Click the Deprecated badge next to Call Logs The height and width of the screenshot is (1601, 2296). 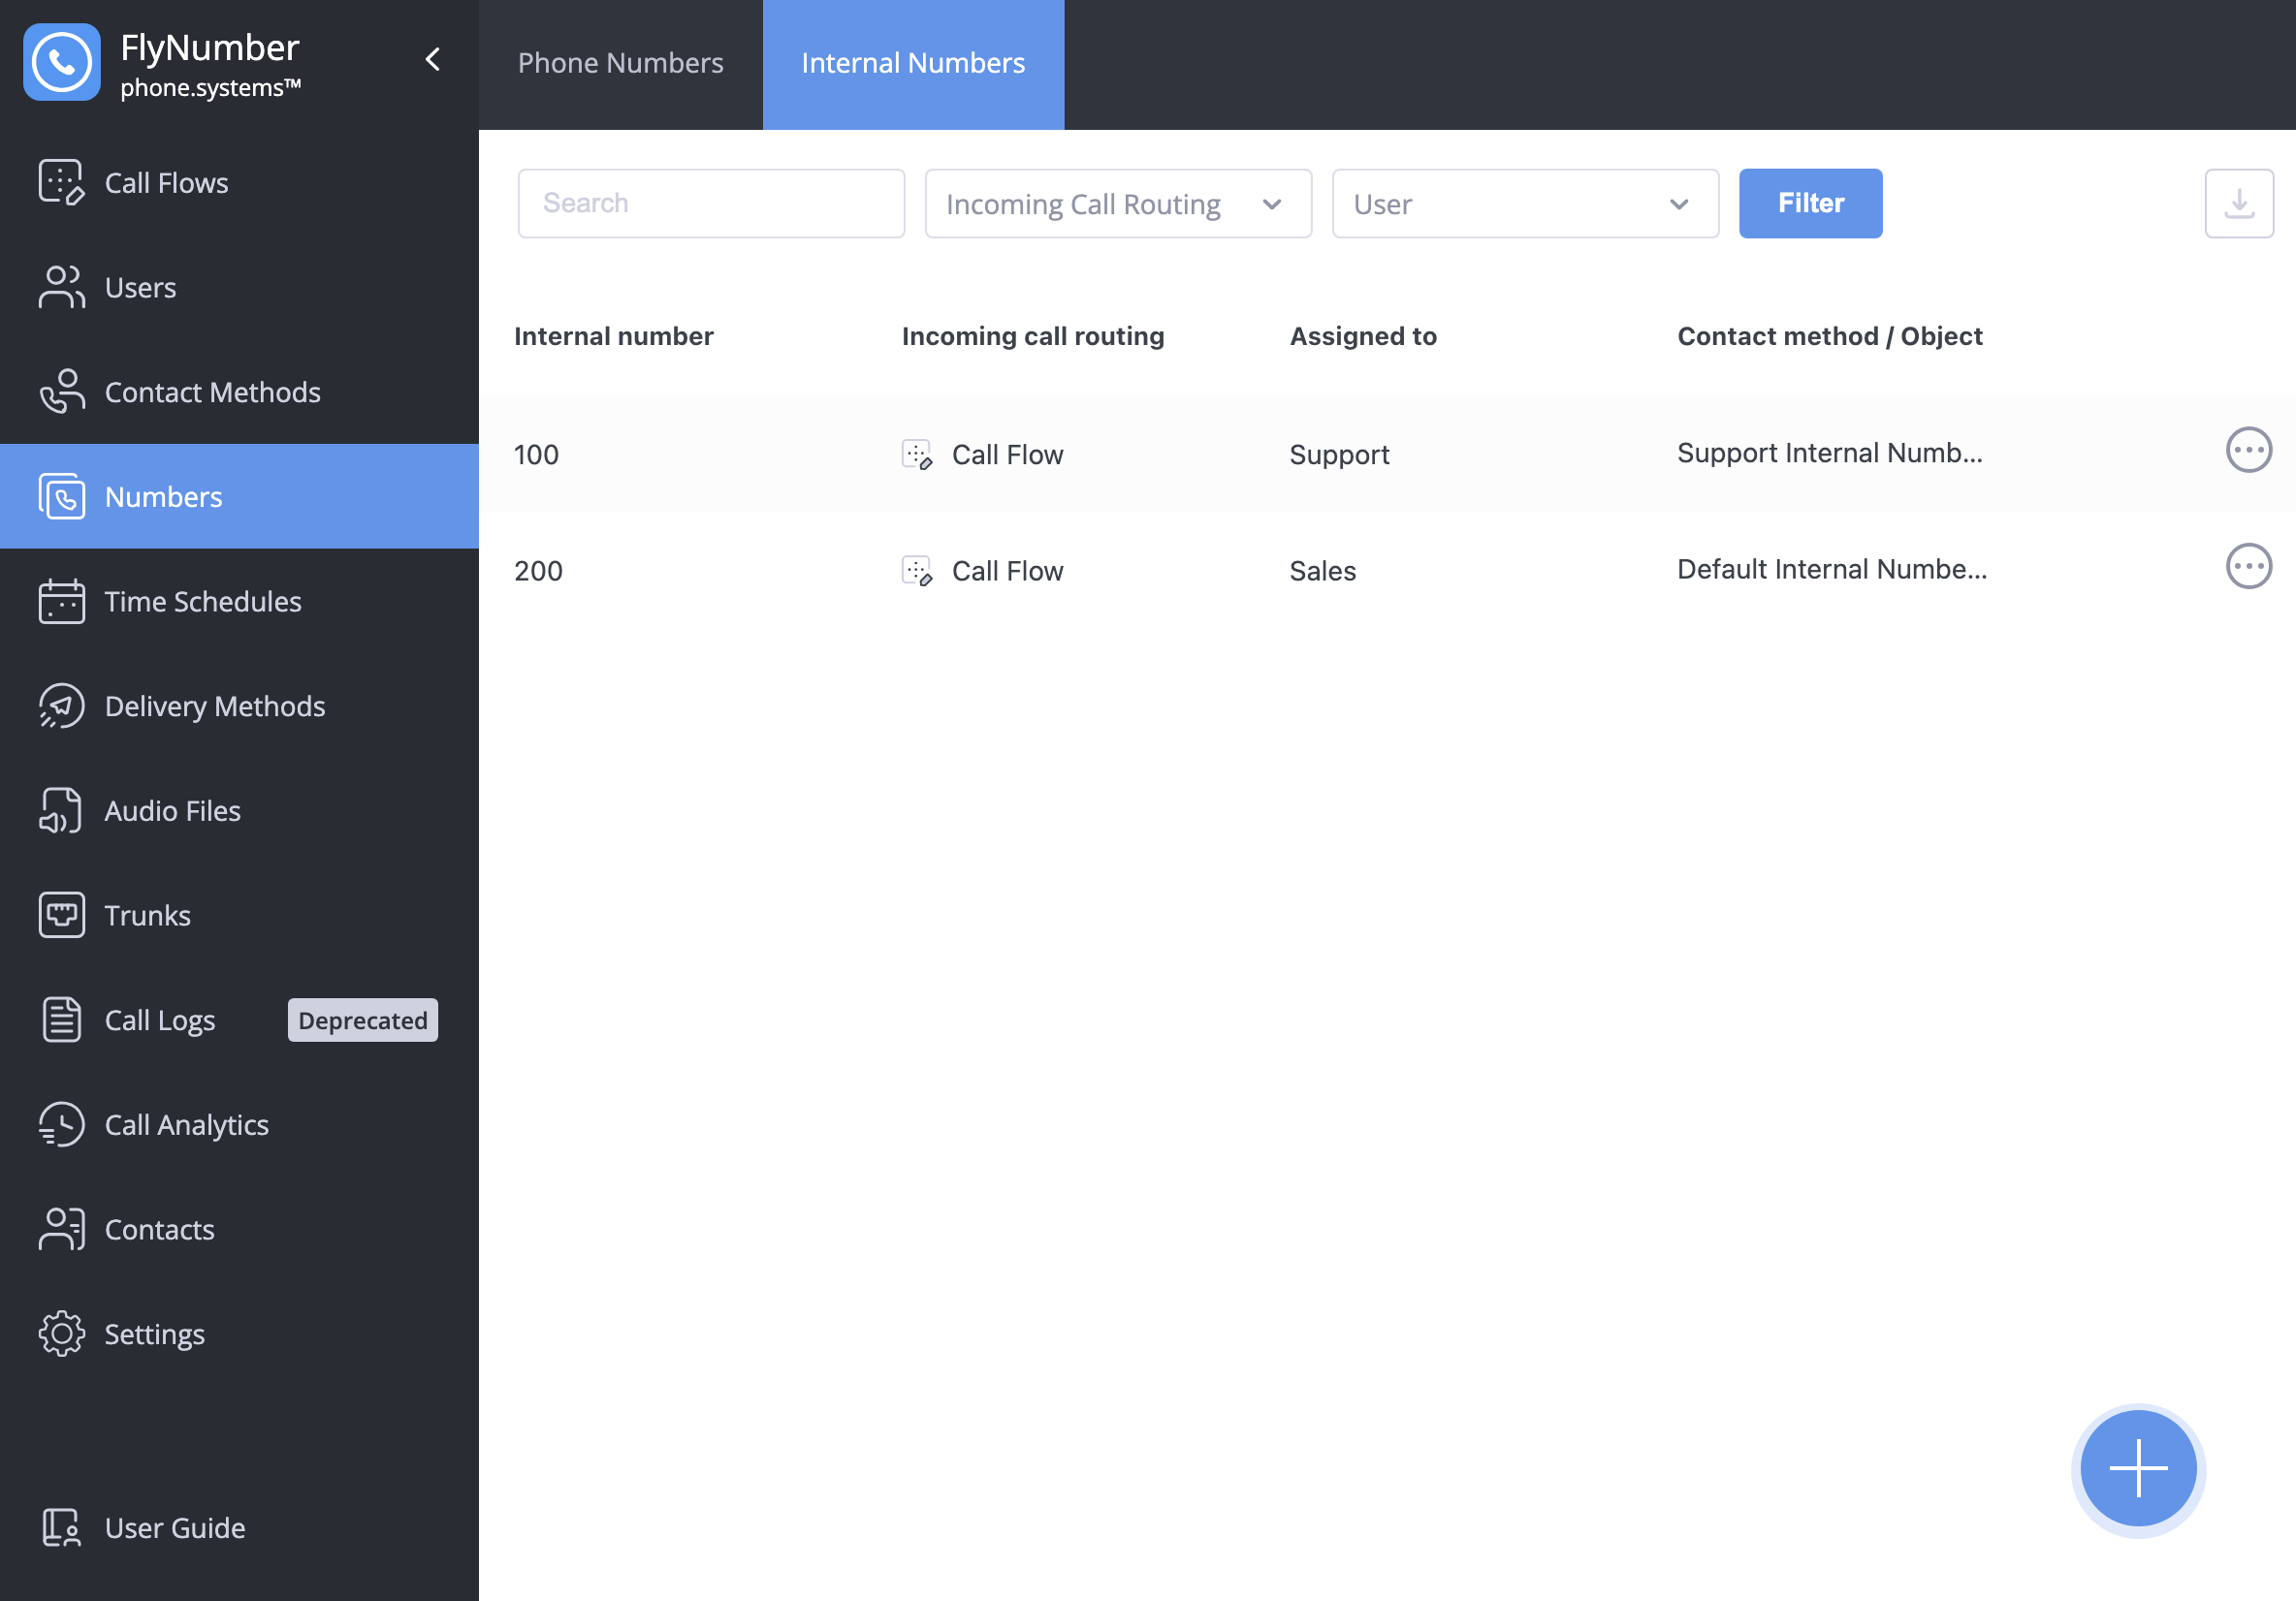click(363, 1020)
